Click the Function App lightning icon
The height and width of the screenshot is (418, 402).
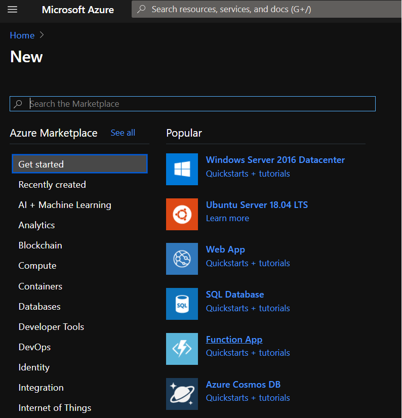182,349
